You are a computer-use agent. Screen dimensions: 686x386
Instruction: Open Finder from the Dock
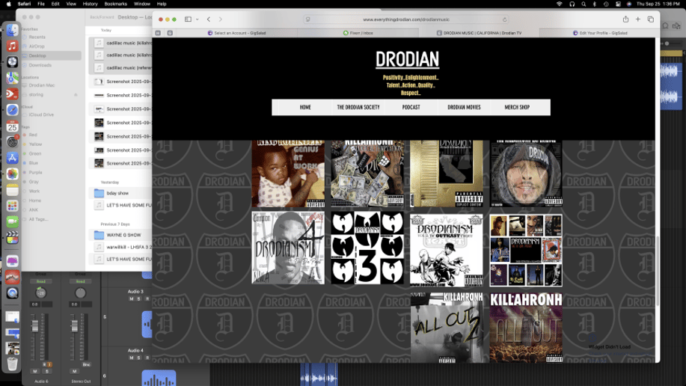12,30
